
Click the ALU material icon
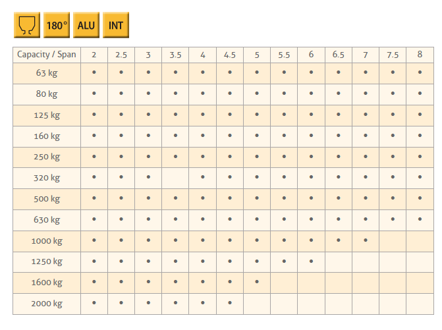[86, 25]
